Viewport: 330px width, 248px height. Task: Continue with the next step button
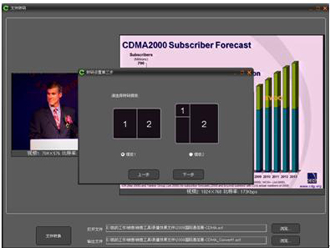[x=188, y=174]
